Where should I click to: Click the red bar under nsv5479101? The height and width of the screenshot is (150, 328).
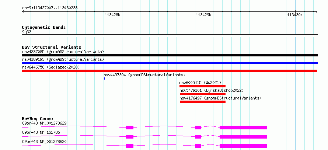(x=203, y=94)
